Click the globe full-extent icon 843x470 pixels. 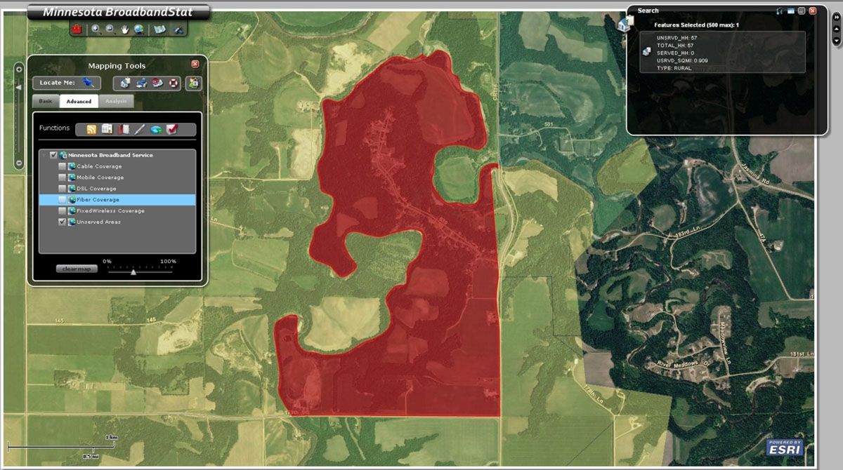pos(139,29)
